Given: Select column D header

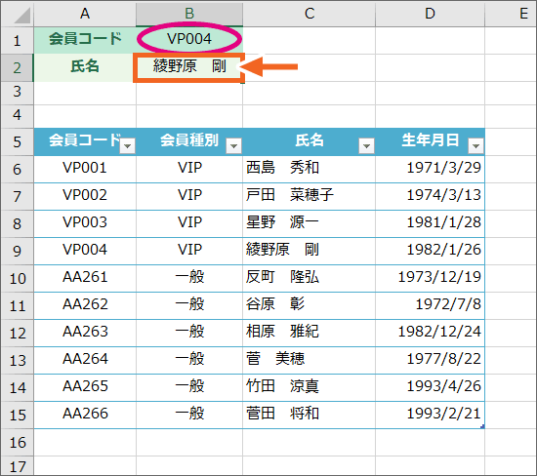Looking at the screenshot, I should tap(431, 14).
